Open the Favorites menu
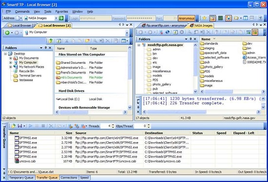 click(61, 12)
